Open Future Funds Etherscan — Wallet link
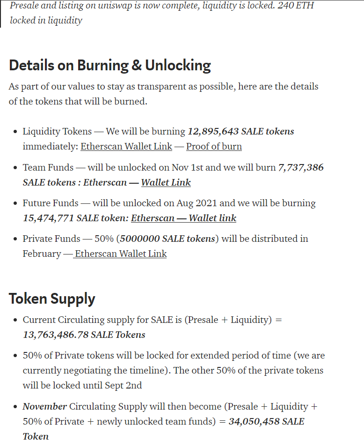364x441 pixels. [x=183, y=218]
